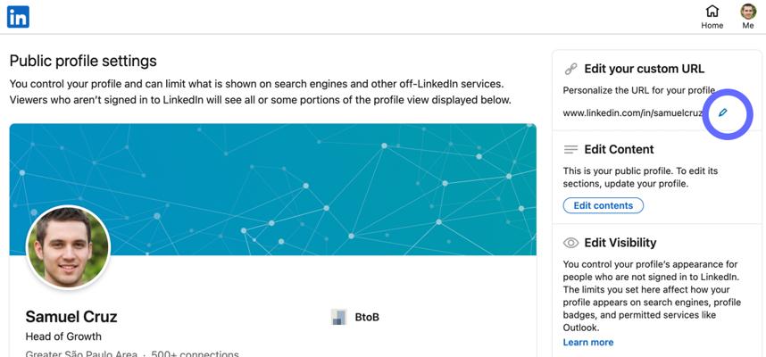Click the Edit Visibility heading

[x=620, y=243]
